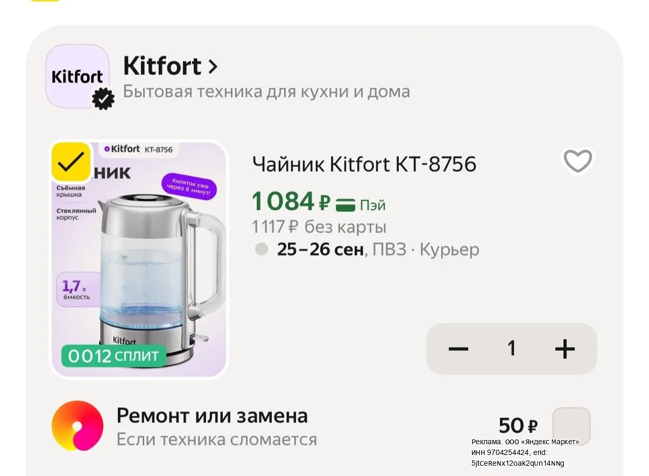Open the Чайник Kitfort KT-8756 product title

click(364, 165)
